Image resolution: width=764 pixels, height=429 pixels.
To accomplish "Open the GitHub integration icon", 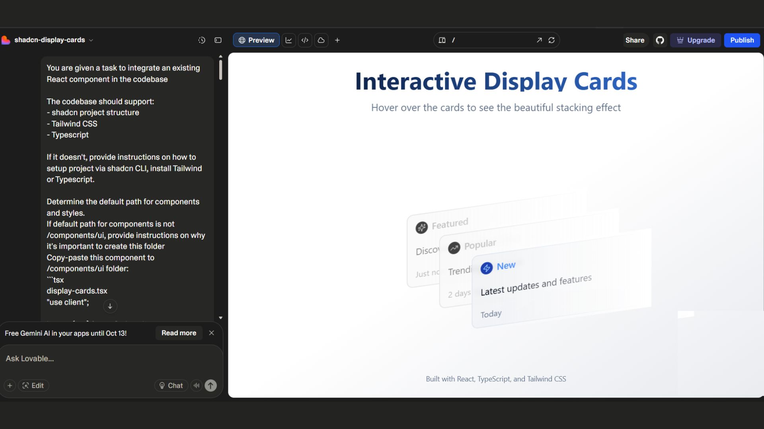I will 660,40.
